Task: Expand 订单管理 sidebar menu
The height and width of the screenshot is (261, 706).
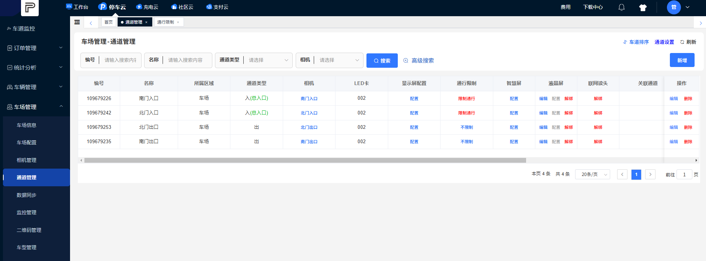Action: coord(35,48)
